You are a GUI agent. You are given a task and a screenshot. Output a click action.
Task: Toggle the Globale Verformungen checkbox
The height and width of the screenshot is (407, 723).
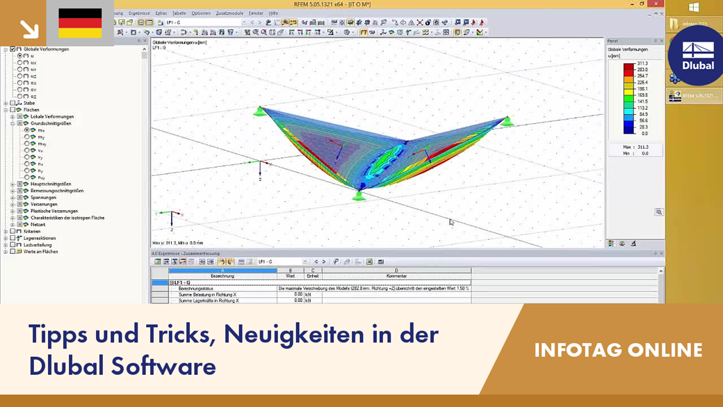coord(13,49)
